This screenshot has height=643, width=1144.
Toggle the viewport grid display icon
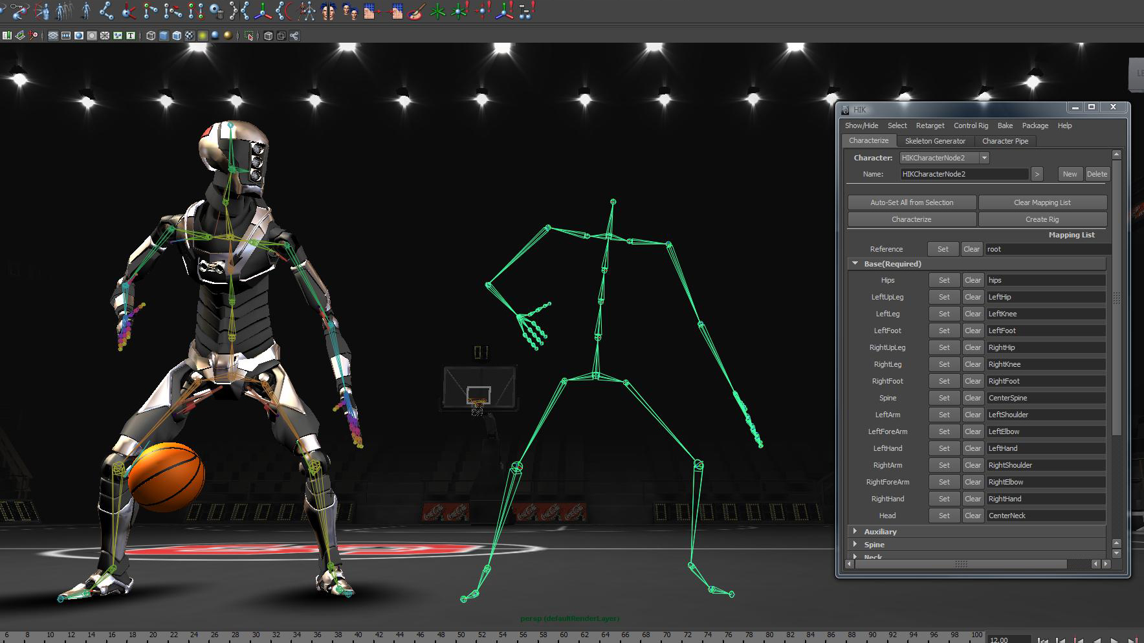(x=53, y=36)
